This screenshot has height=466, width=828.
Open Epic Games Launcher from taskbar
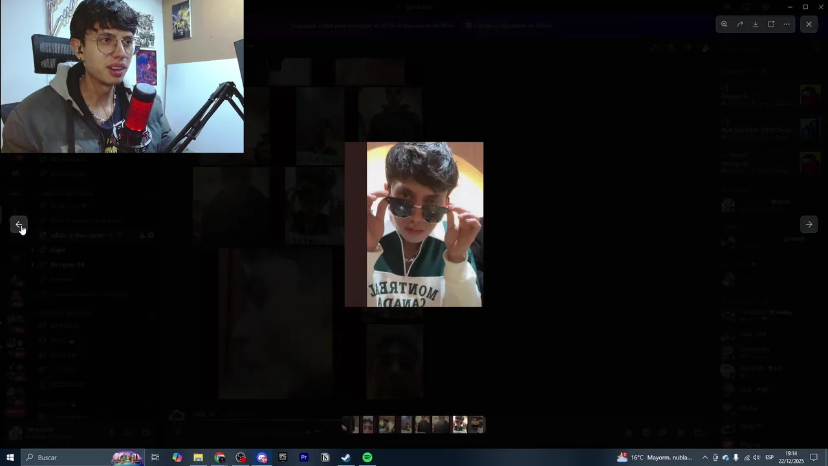tap(283, 458)
